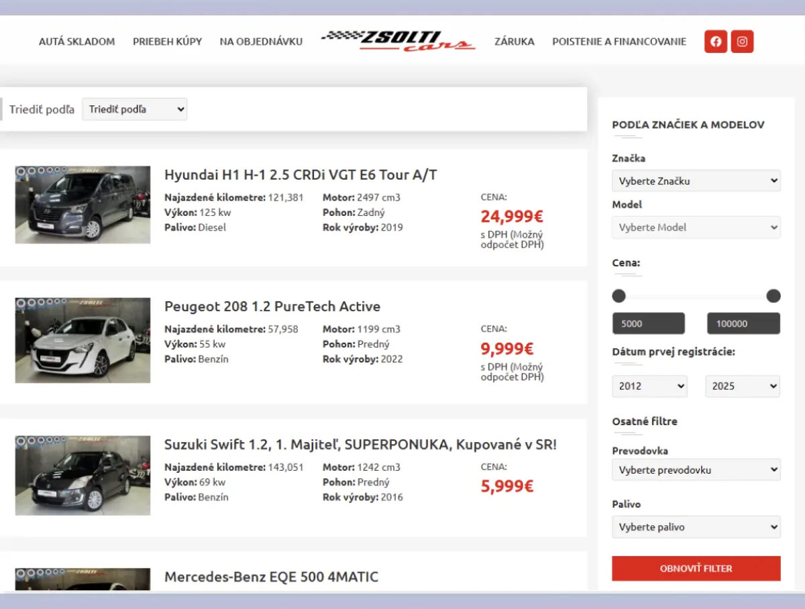805x609 pixels.
Task: Expand the Triediť podľa sorting dropdown
Action: coord(135,109)
